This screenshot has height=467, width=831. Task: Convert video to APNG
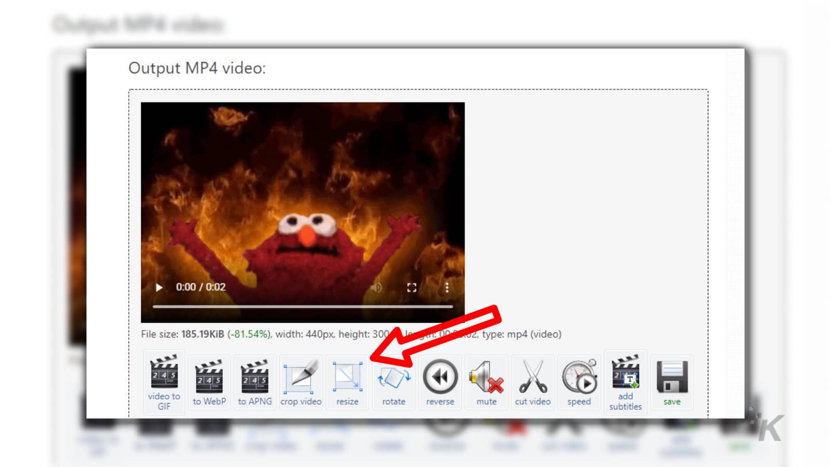tap(254, 382)
